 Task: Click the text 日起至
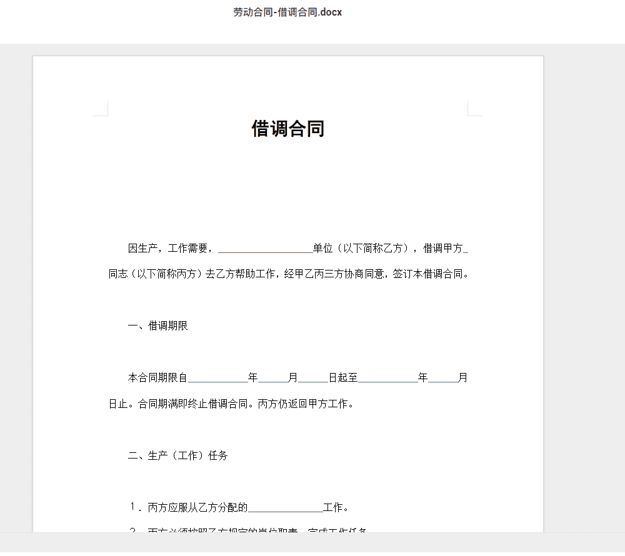point(343,377)
